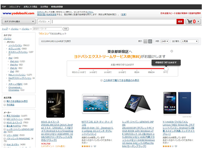Open the browse-by-category dropdown

pyautogui.click(x=19, y=21)
